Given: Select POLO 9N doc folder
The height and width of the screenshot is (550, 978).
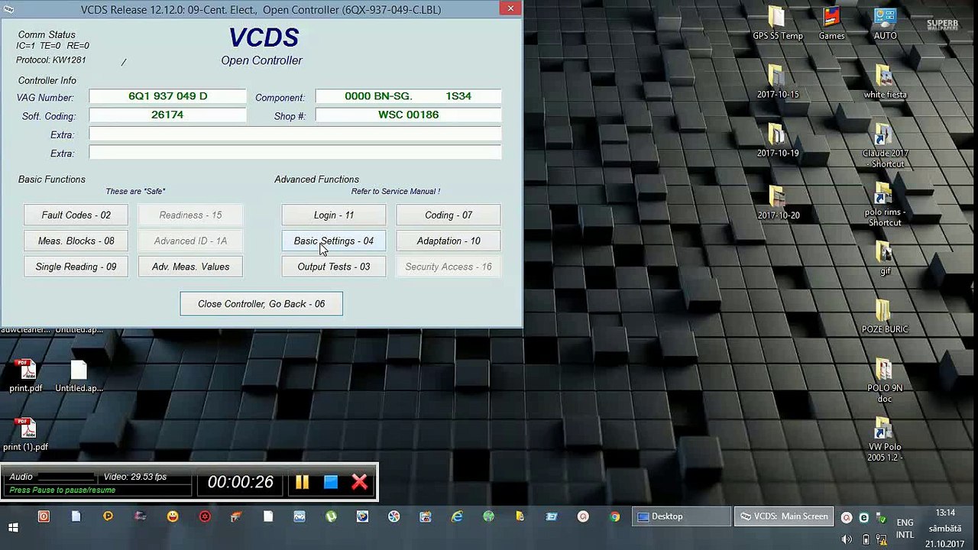Looking at the screenshot, I should 885,380.
